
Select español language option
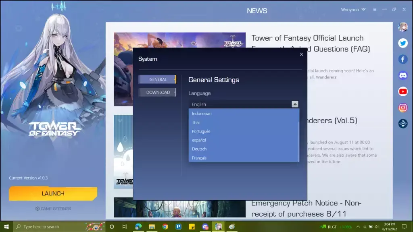[x=244, y=140]
